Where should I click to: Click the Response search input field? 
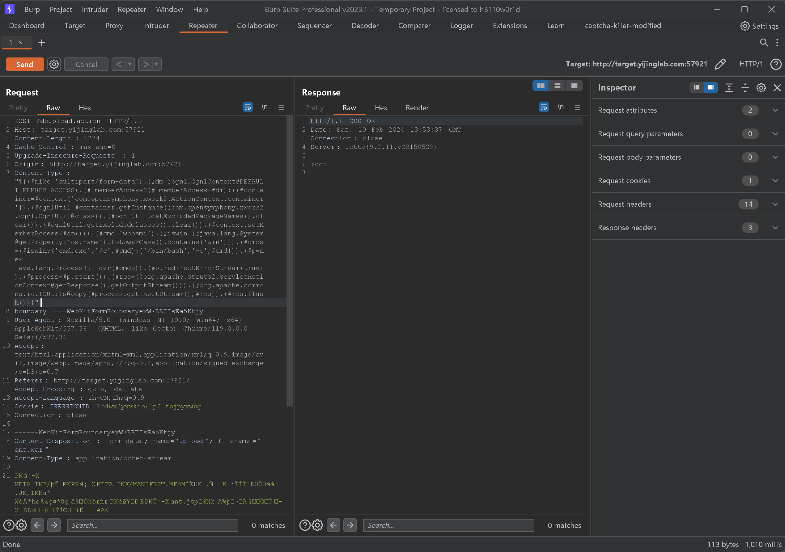pos(448,525)
